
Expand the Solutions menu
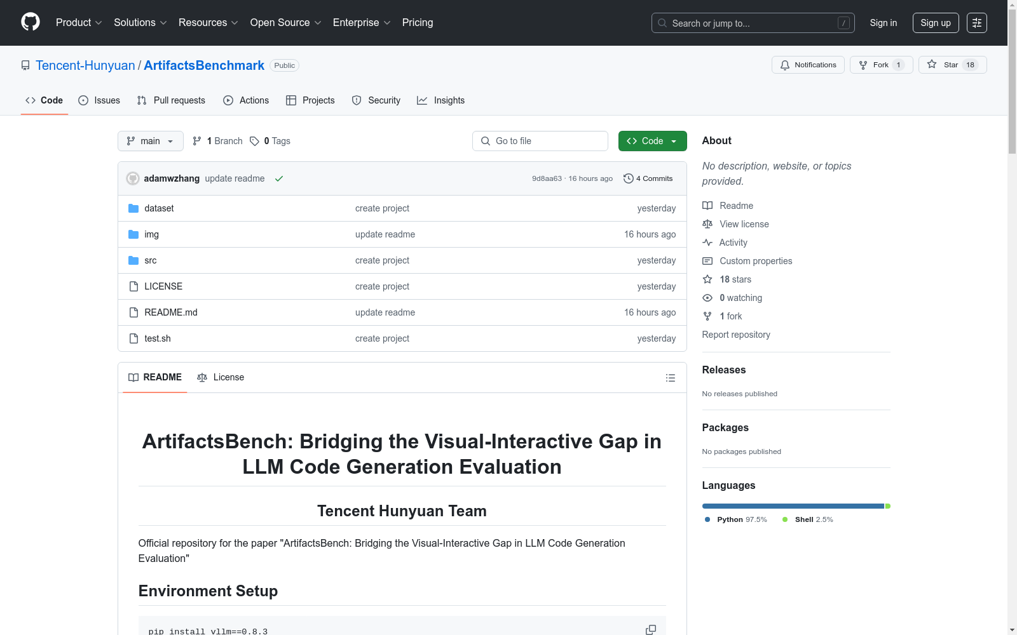pos(140,22)
